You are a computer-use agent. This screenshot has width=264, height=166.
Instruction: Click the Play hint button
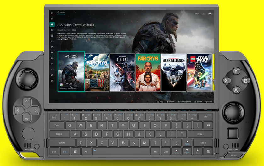click(160, 102)
